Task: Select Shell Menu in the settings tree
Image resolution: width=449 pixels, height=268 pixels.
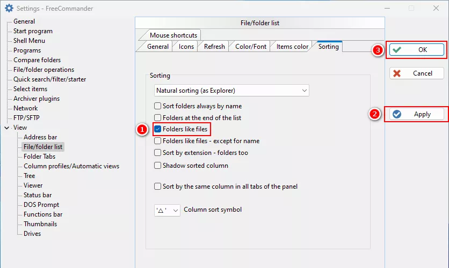Action: (x=29, y=41)
